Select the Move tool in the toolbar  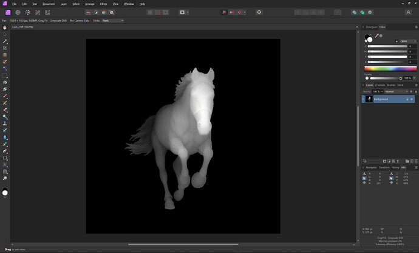point(5,34)
